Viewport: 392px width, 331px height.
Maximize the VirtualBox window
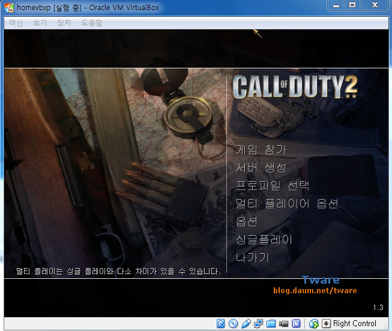pos(352,5)
